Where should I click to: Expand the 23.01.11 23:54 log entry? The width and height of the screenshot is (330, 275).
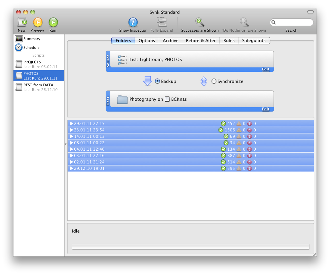coord(72,130)
